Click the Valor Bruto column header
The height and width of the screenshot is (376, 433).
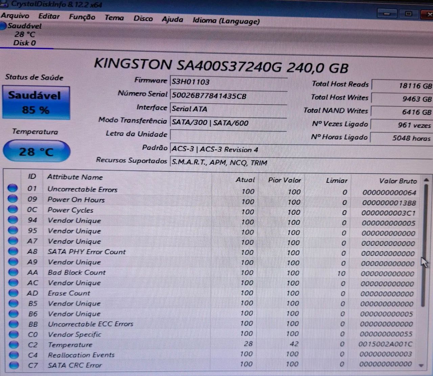tap(398, 181)
